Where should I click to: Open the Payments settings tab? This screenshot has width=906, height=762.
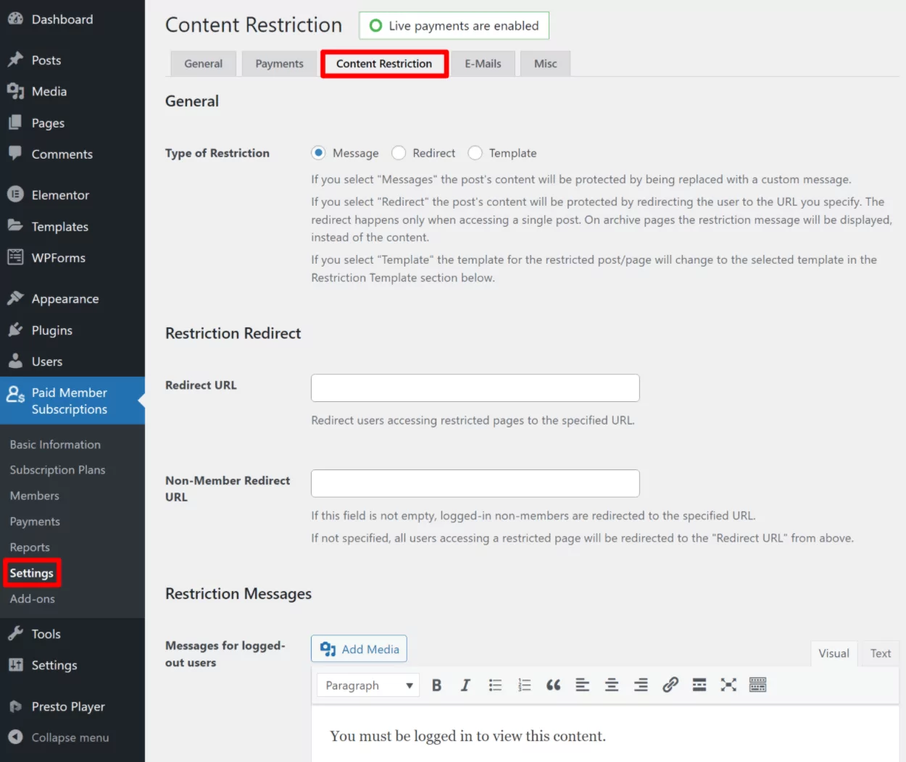279,64
